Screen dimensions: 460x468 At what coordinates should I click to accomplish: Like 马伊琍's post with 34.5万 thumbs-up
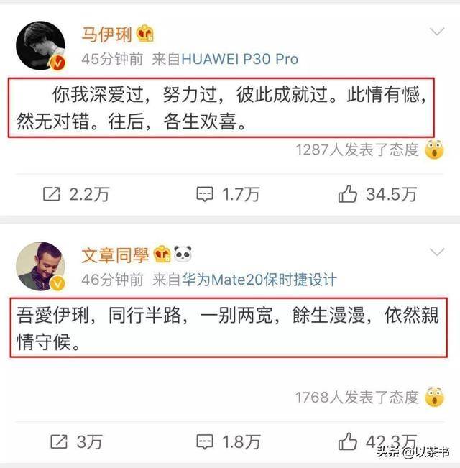click(x=348, y=194)
